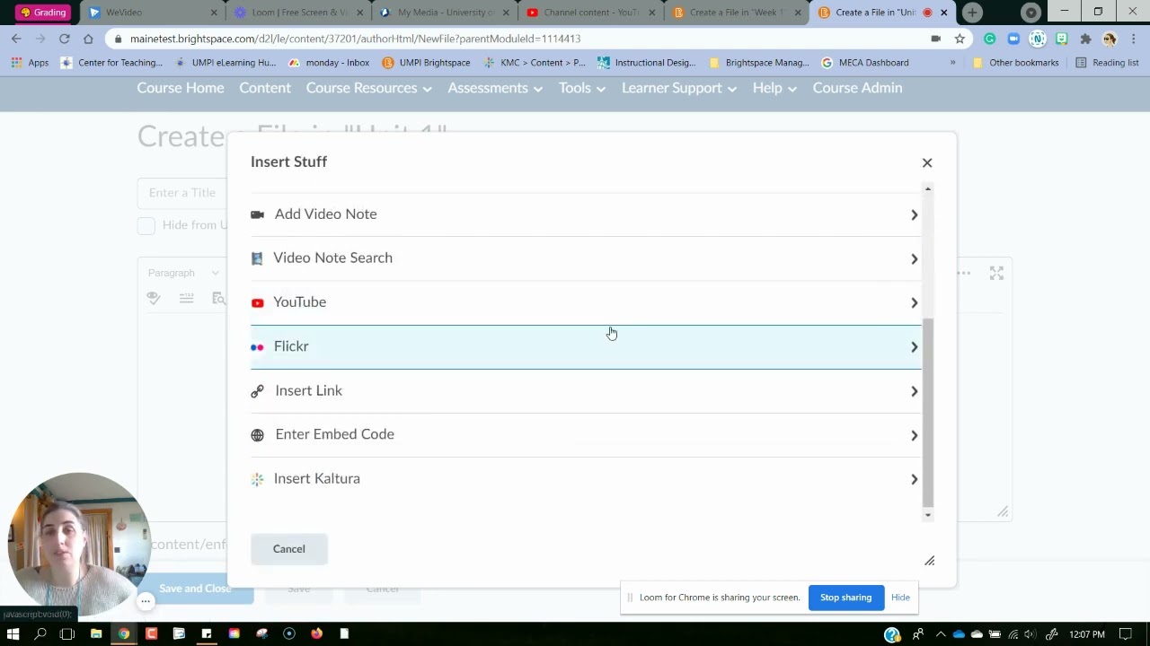Open a new browser tab
Screen dimensions: 1150x646
(x=972, y=13)
